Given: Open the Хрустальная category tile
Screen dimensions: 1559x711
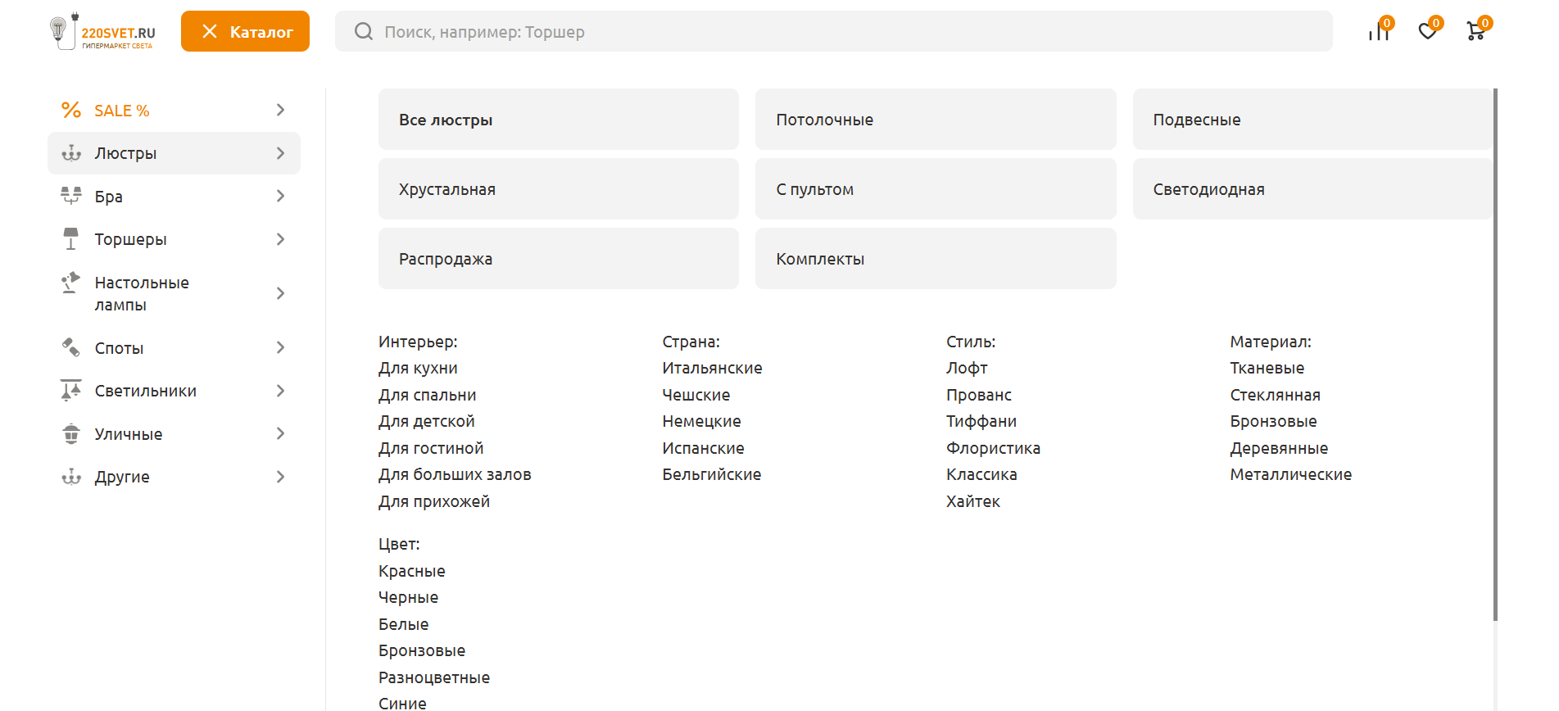Looking at the screenshot, I should pyautogui.click(x=558, y=189).
